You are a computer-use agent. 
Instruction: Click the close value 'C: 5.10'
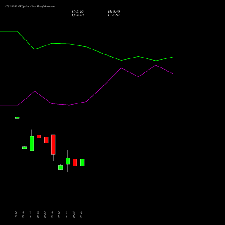tap(78, 12)
